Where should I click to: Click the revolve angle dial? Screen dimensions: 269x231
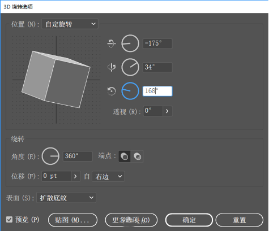pyautogui.click(x=50, y=156)
